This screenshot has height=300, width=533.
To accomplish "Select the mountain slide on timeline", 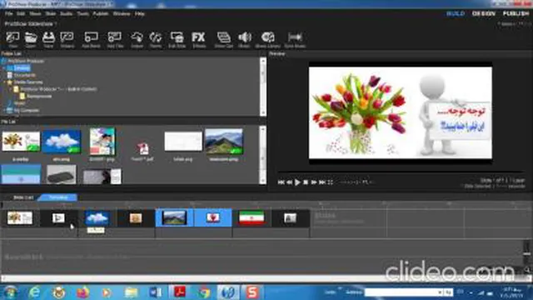I will 174,218.
